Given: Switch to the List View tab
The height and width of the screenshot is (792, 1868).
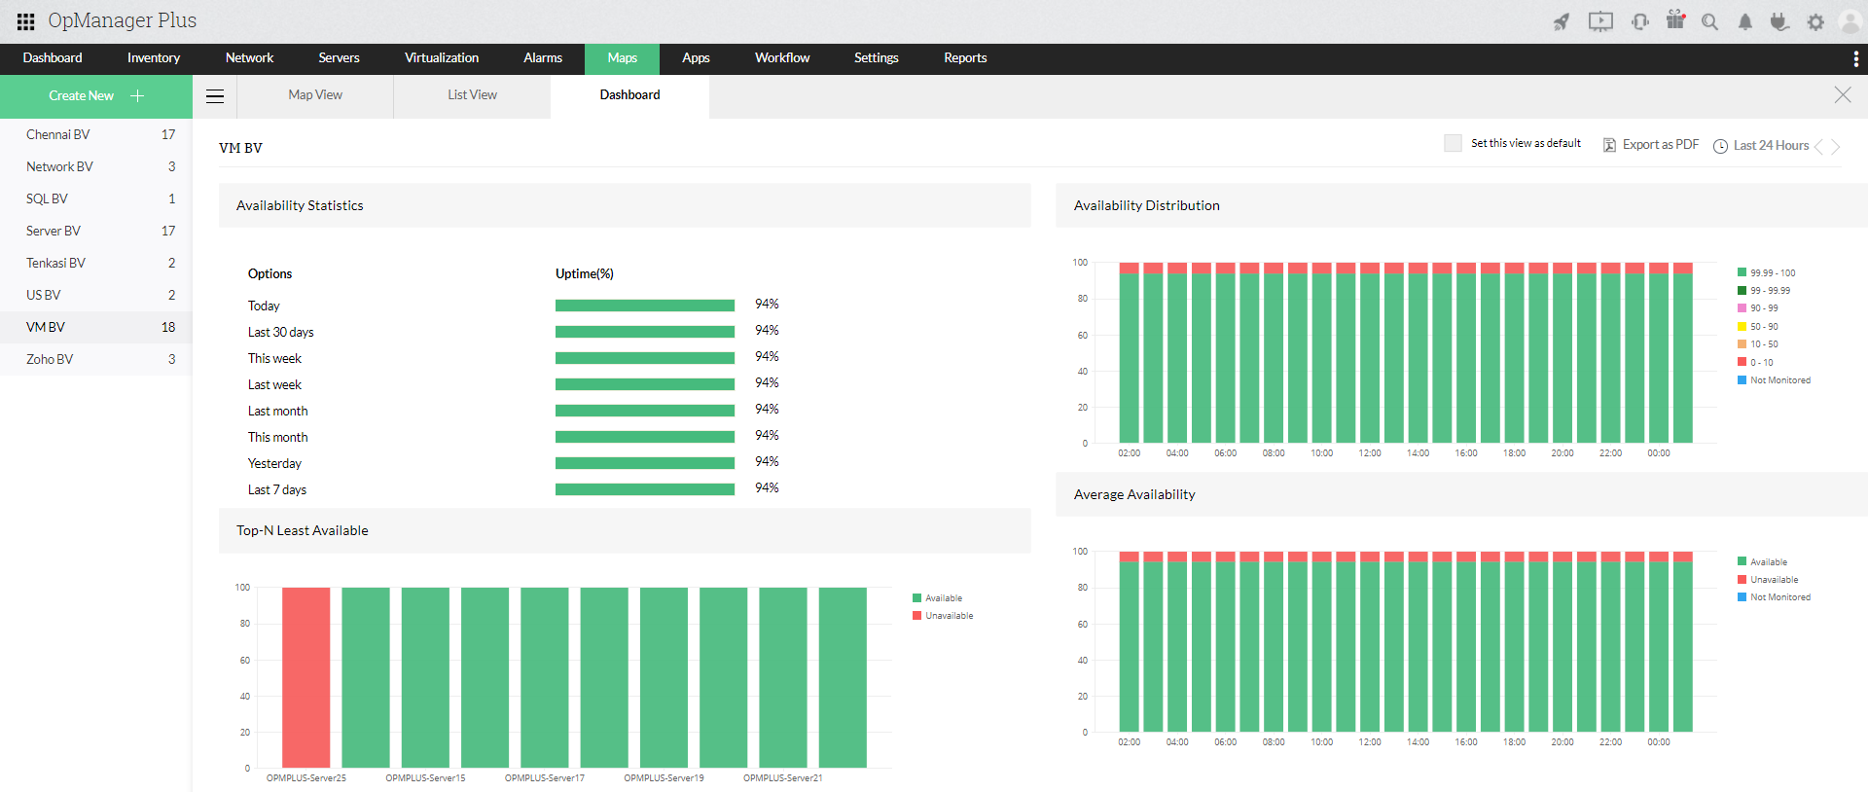Looking at the screenshot, I should [472, 95].
